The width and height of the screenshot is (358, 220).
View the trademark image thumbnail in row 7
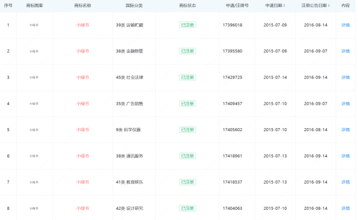(34, 182)
